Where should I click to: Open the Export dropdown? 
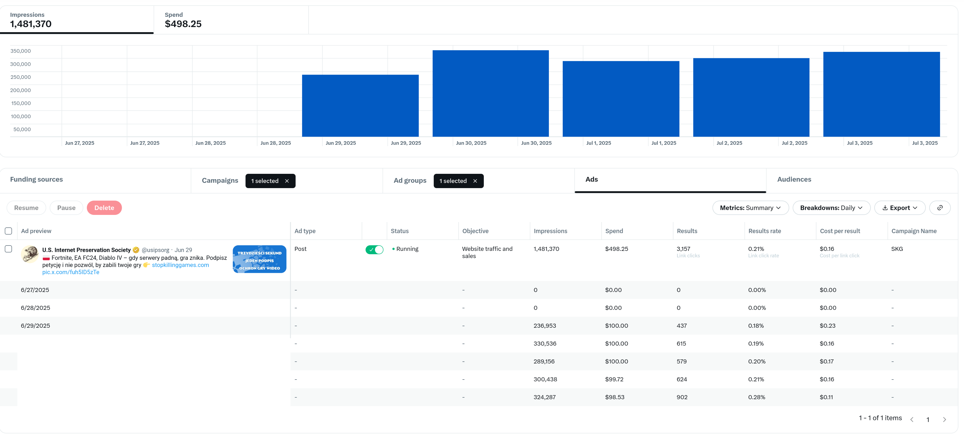coord(900,208)
